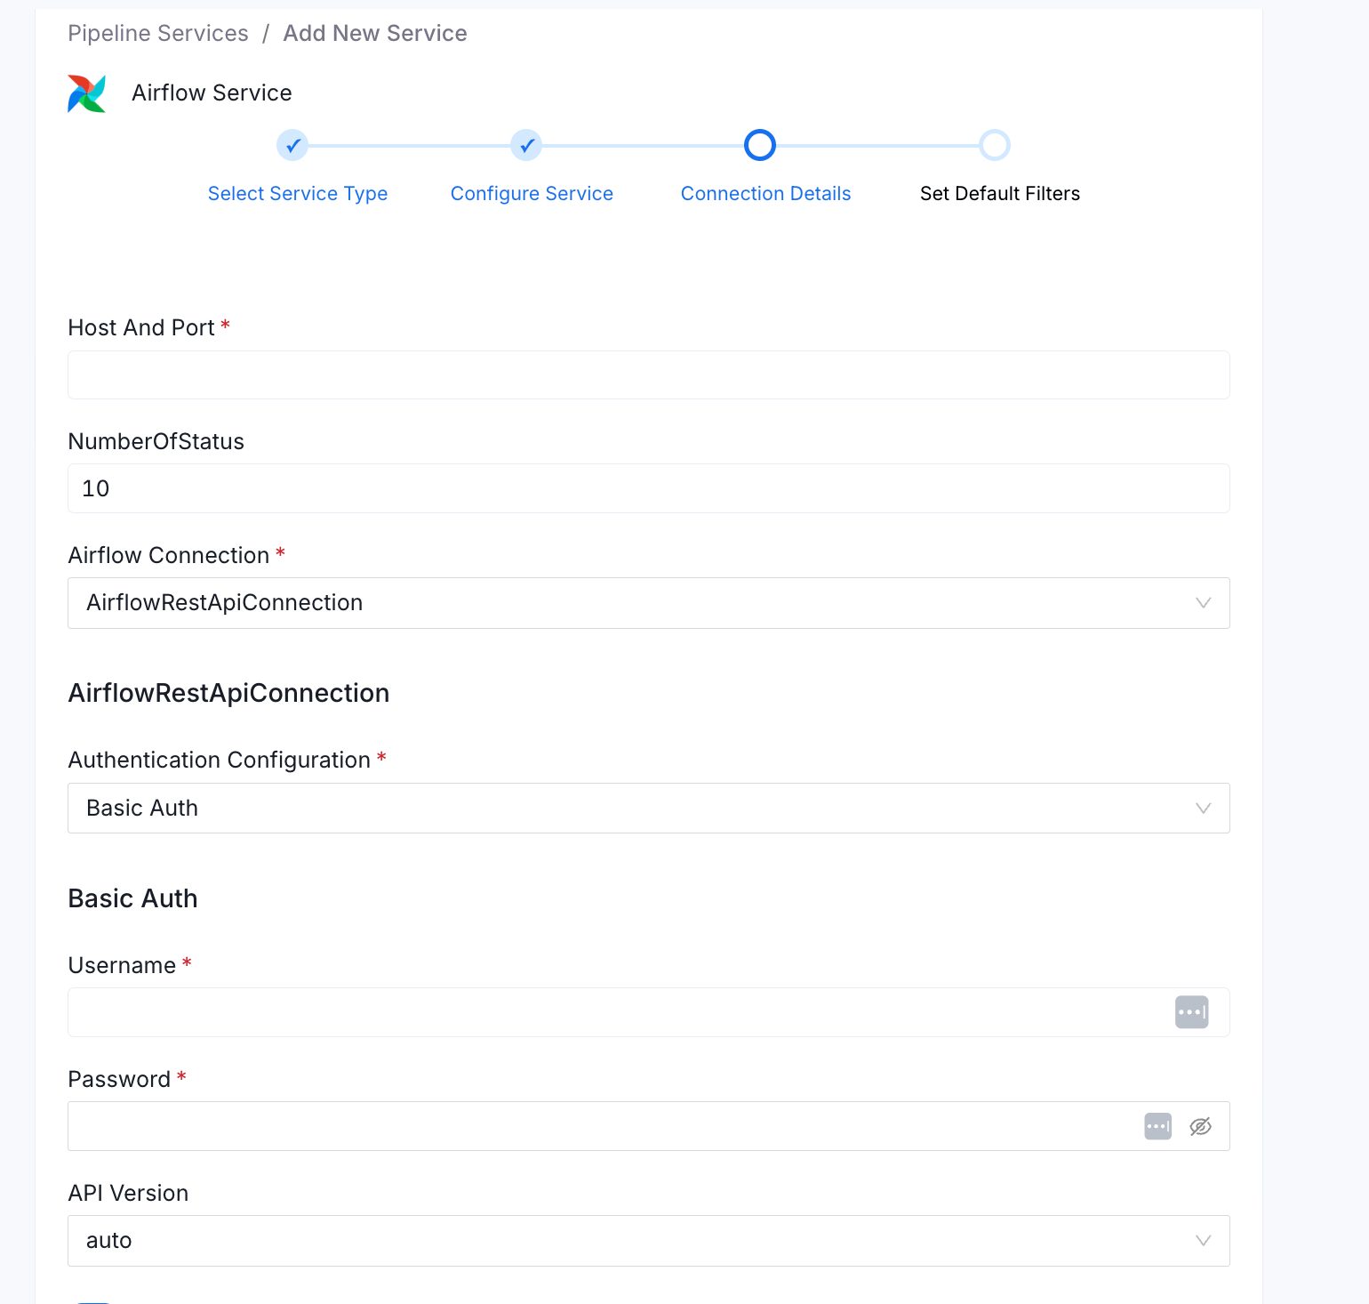Click the Airflow pinwheel logo icon
The width and height of the screenshot is (1369, 1304).
coord(87,93)
